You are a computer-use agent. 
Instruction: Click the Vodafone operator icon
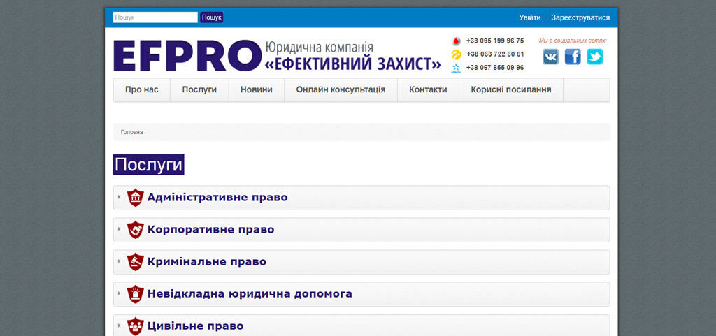pos(456,41)
